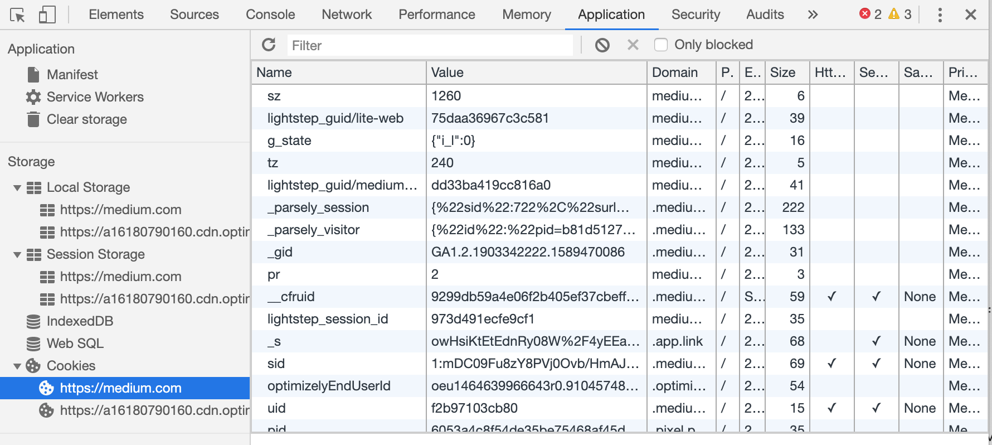Toggle device toolbar icon
Image resolution: width=992 pixels, height=445 pixels.
click(47, 14)
